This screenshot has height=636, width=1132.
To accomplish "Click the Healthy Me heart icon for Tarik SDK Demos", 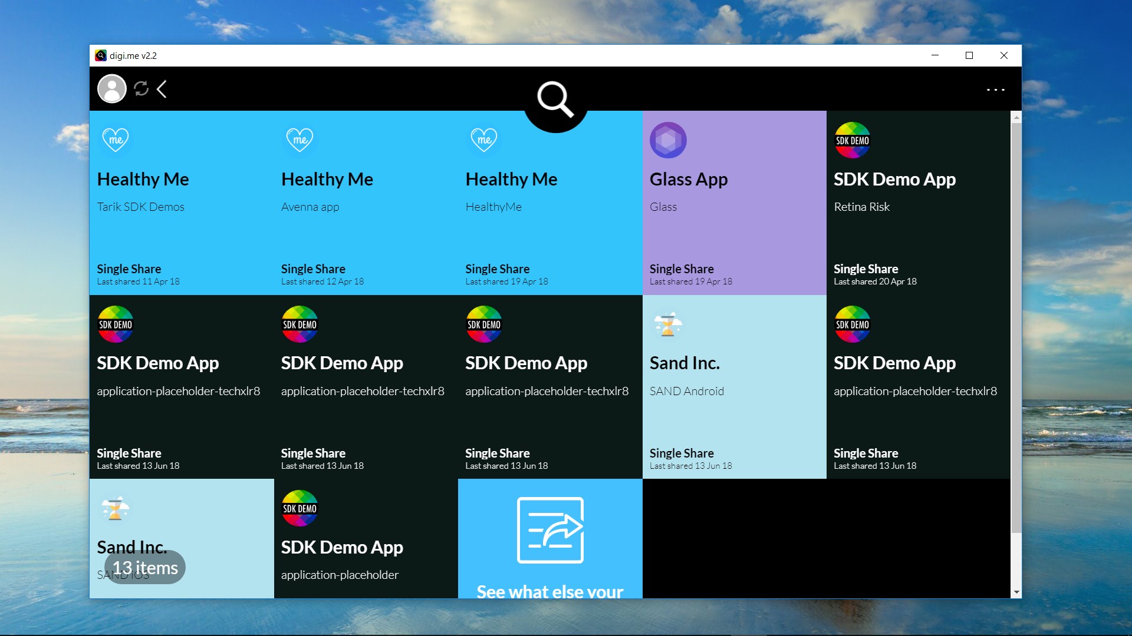I will click(x=115, y=140).
